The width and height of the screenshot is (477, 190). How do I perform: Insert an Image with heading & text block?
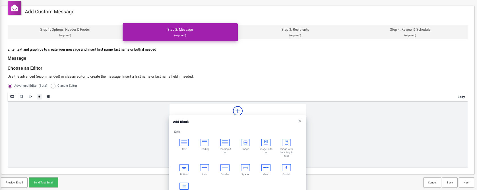(x=286, y=148)
